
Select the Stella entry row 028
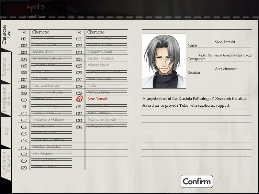[x=107, y=85]
